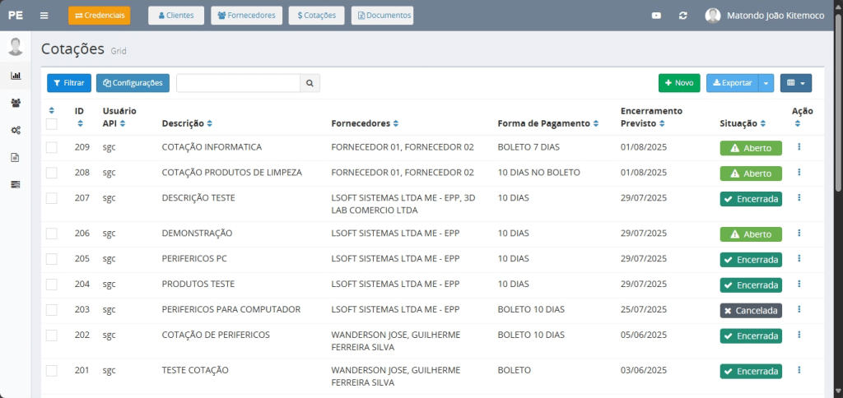The height and width of the screenshot is (398, 843).
Task: Click the refresh sync icon
Action: (x=682, y=16)
